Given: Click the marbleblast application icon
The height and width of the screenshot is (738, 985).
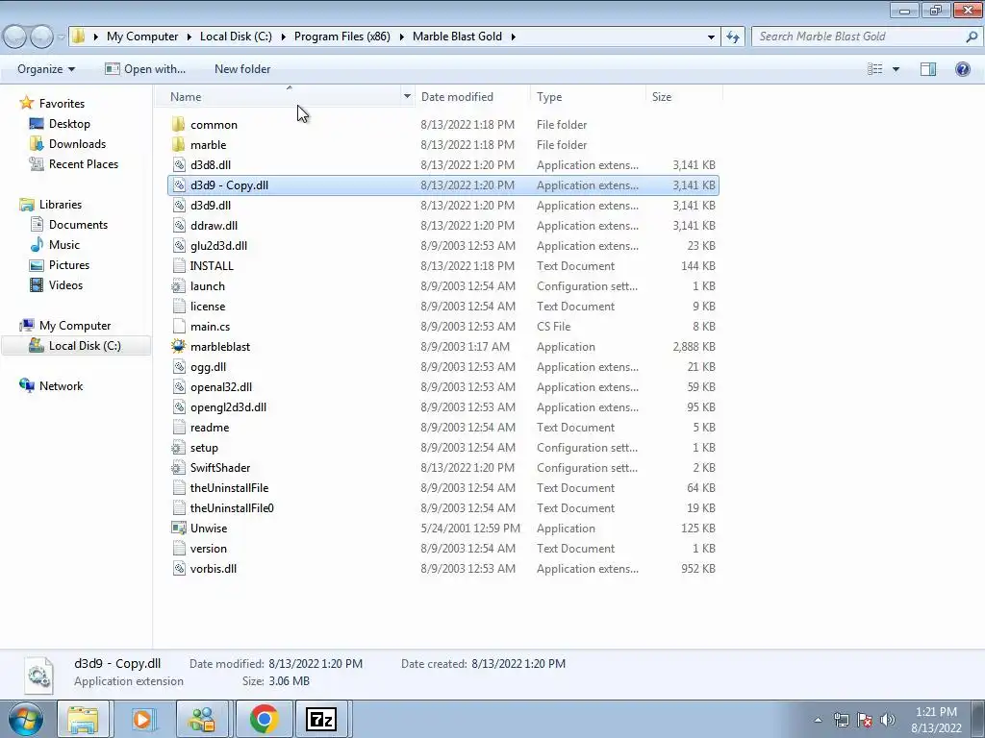Looking at the screenshot, I should coord(179,346).
